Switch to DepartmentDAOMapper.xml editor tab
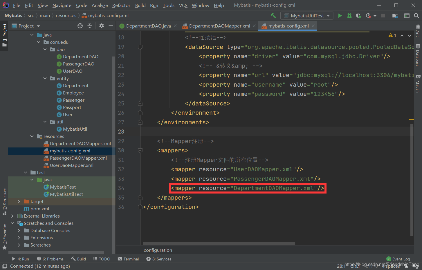This screenshot has width=422, height=270. point(219,26)
